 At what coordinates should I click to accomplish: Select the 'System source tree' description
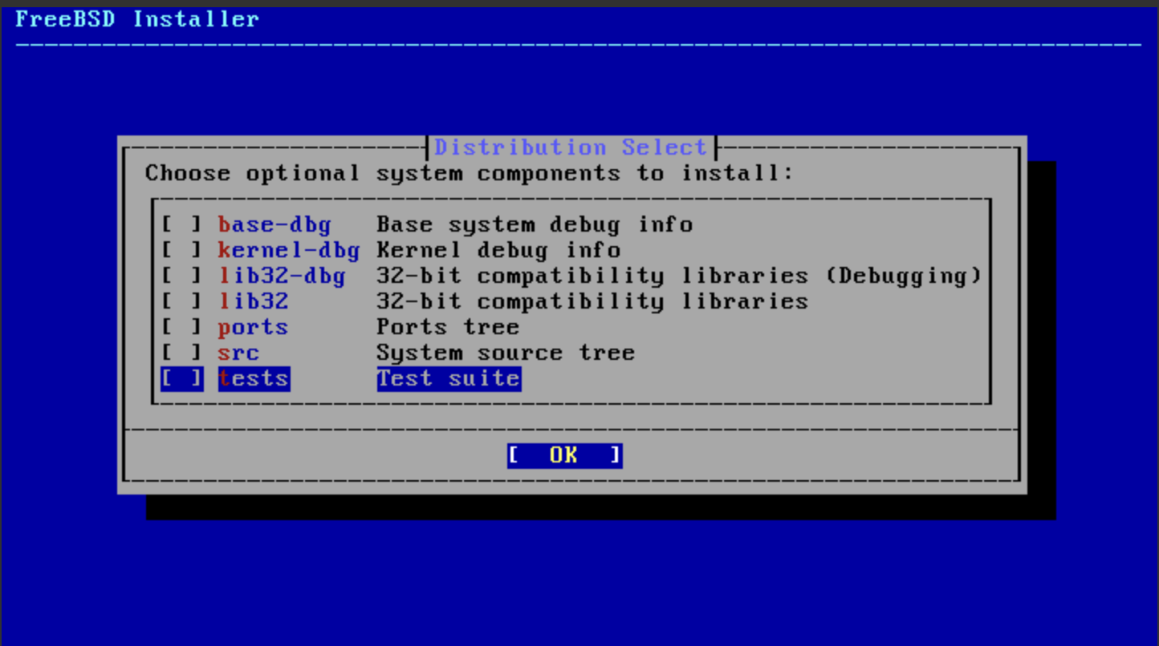tap(506, 353)
